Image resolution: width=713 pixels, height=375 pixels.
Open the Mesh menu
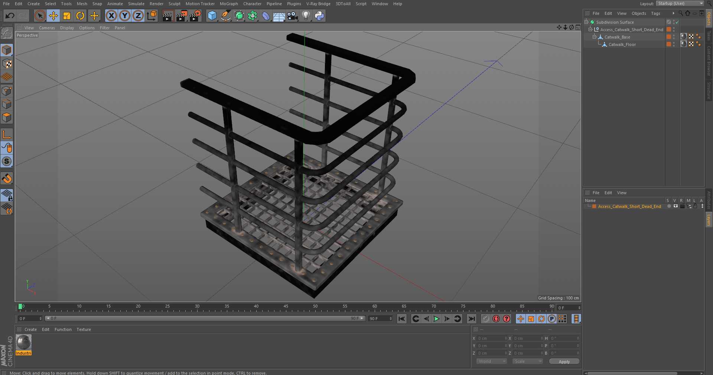(82, 4)
